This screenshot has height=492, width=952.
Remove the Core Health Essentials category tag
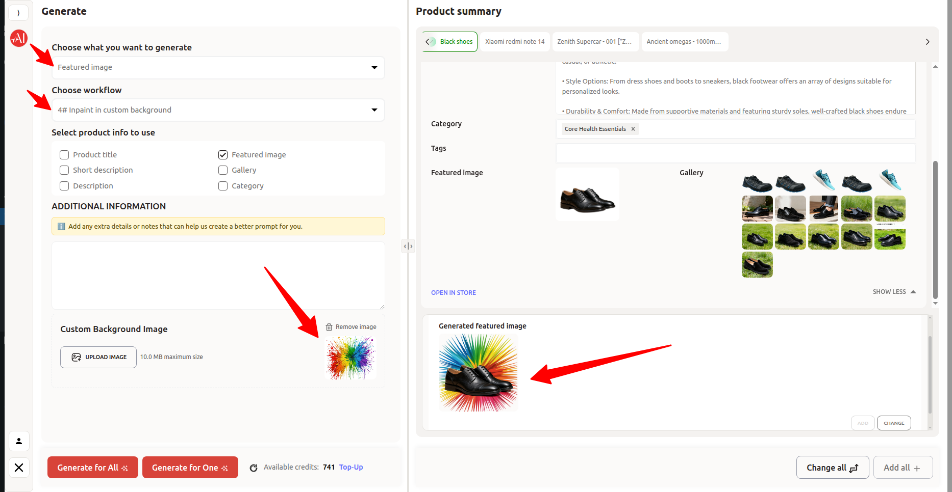(633, 129)
